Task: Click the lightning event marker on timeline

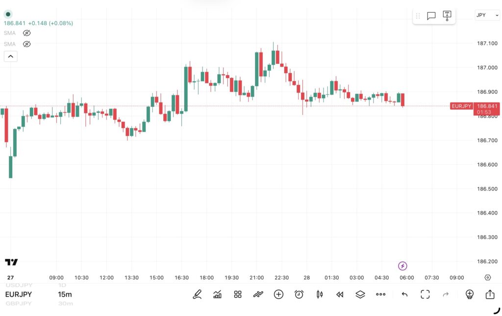Action: [x=402, y=266]
